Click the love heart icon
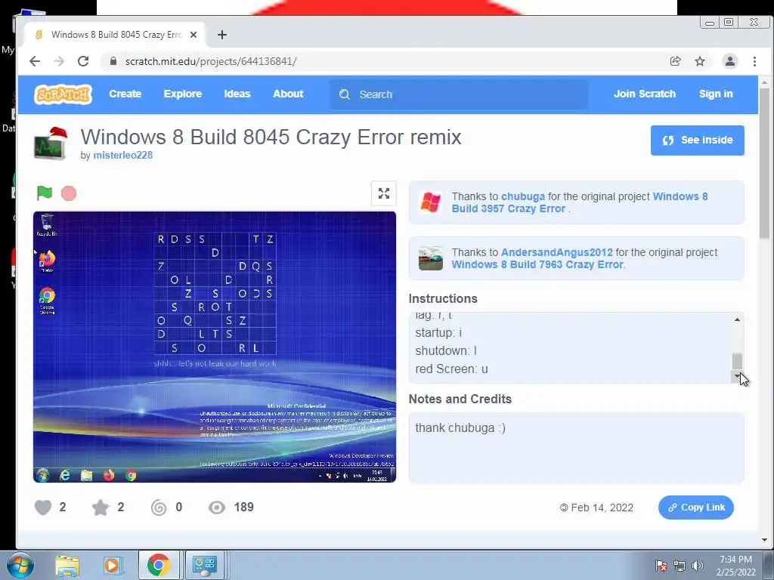 (x=43, y=507)
